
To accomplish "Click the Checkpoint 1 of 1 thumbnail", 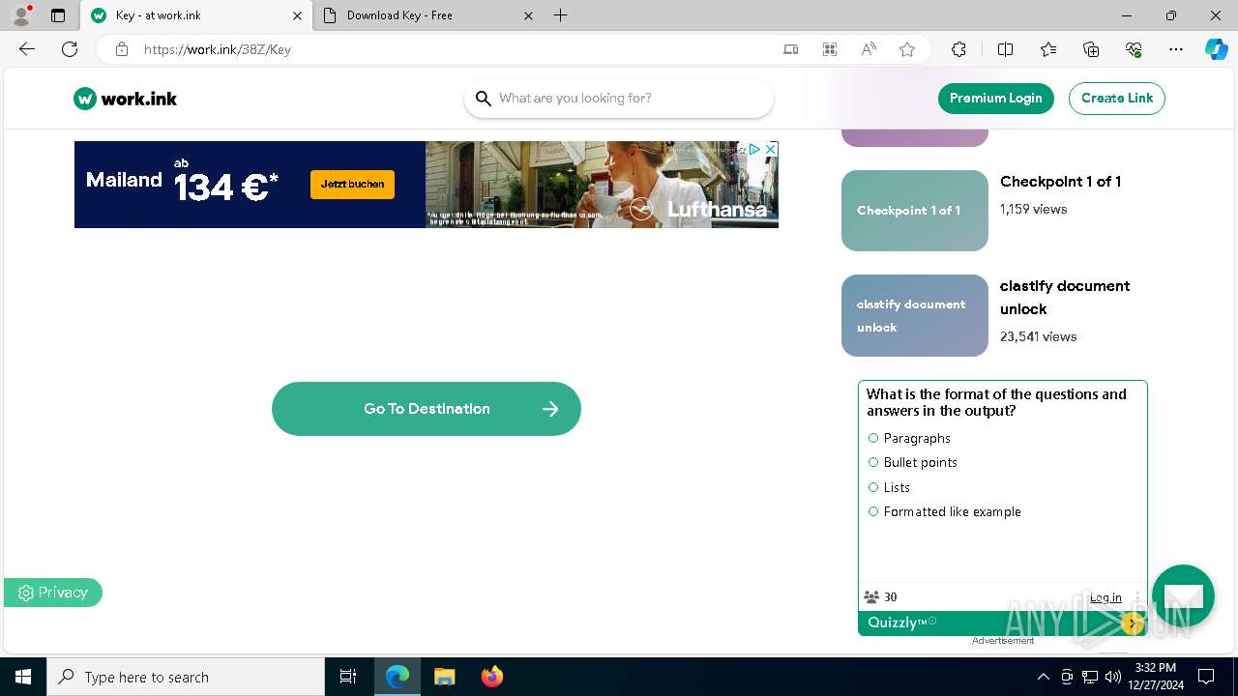I will (915, 211).
